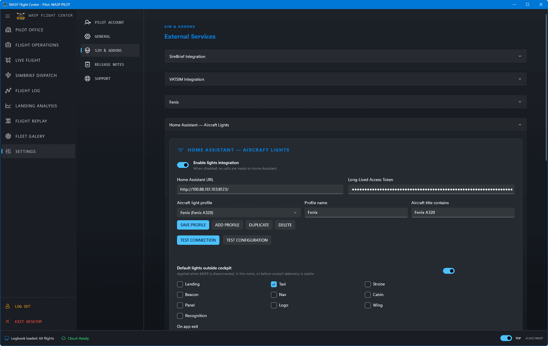The width and height of the screenshot is (548, 346).
Task: Select General settings tab
Action: pyautogui.click(x=110, y=36)
